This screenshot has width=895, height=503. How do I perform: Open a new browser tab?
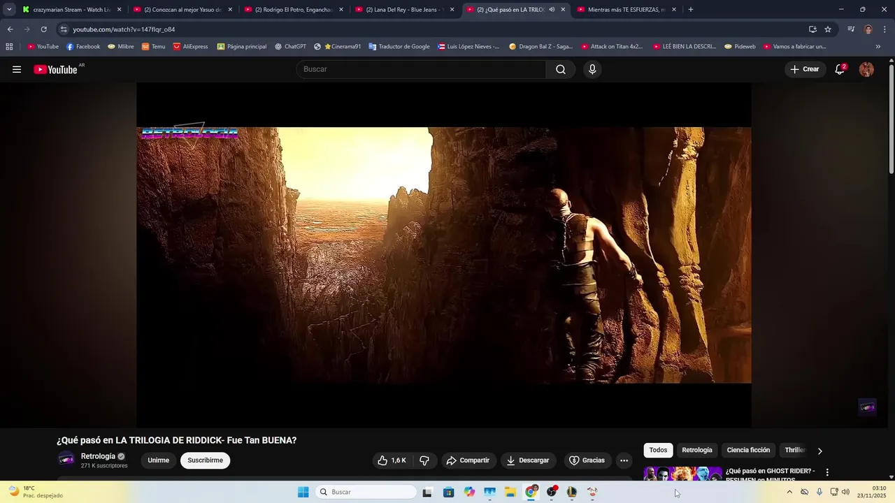(x=690, y=10)
